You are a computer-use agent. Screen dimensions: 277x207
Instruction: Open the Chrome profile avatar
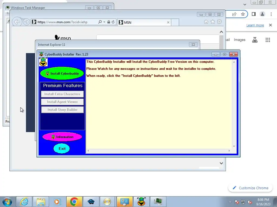tap(262, 14)
